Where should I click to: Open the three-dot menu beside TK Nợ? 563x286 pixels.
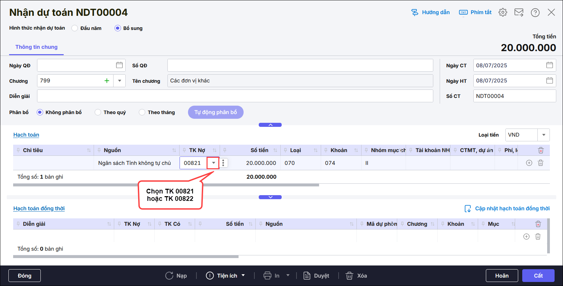(223, 163)
